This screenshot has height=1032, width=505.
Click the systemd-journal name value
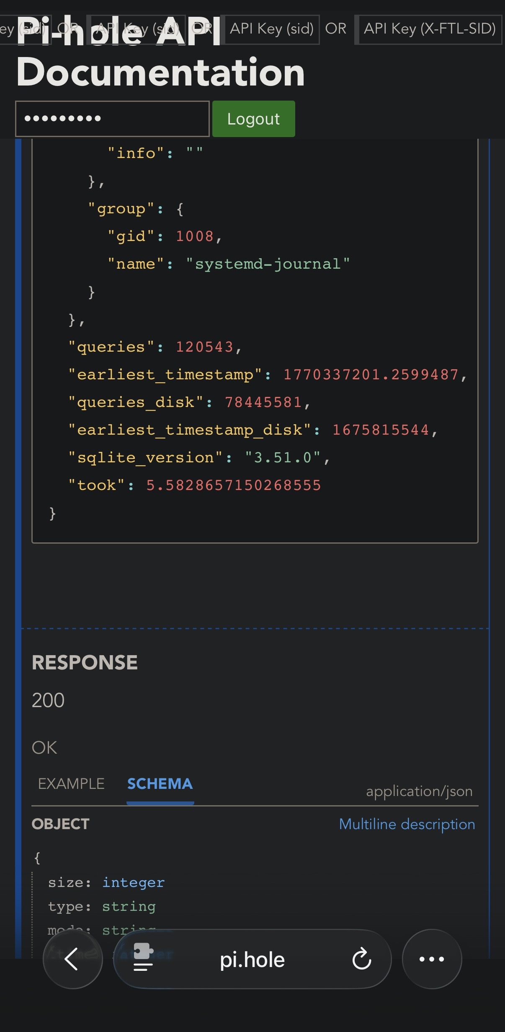point(268,264)
